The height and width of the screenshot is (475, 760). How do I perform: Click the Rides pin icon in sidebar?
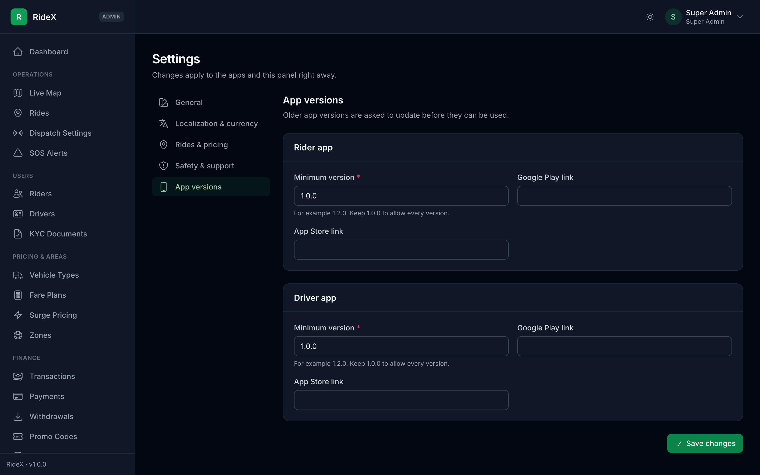pyautogui.click(x=18, y=113)
